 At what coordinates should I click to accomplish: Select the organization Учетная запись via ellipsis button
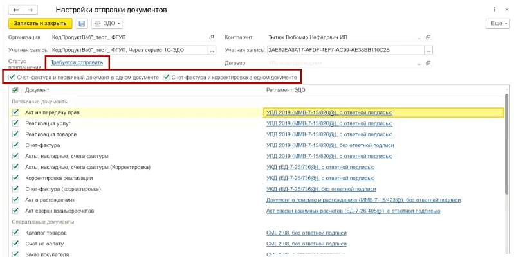212,50
